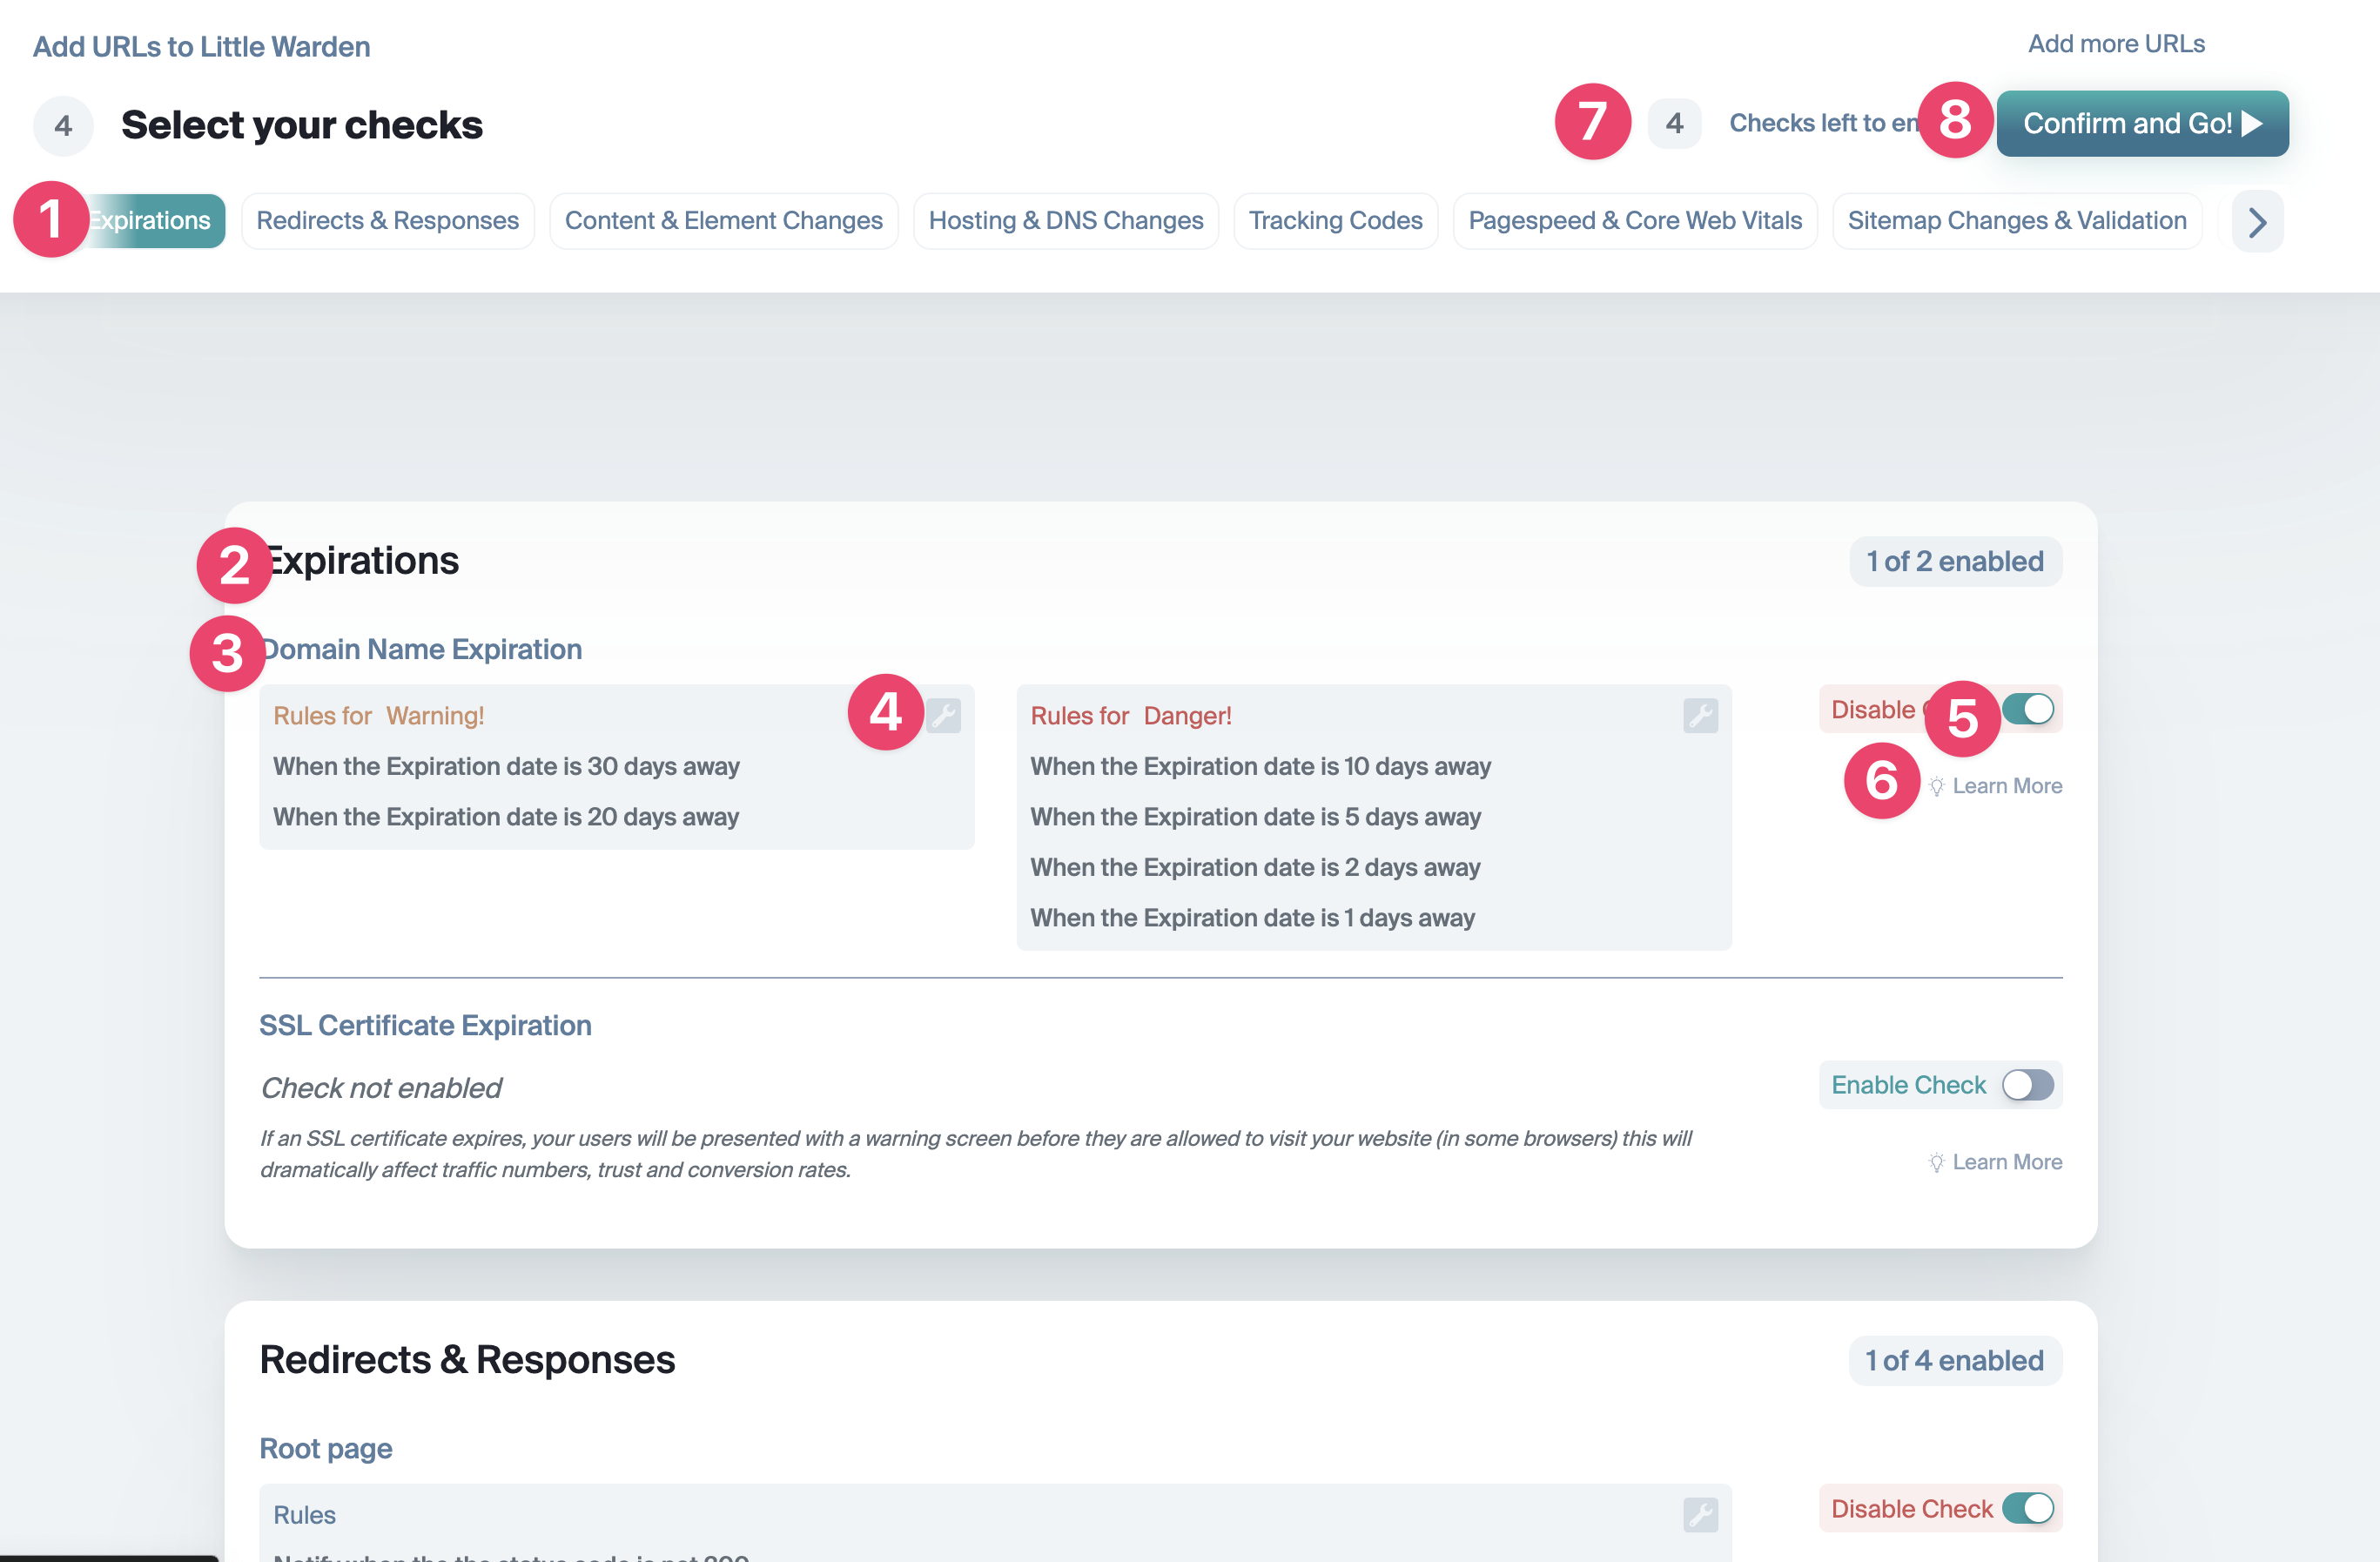Click 'Expiration date is 10 days away' rule
Screen dimensions: 2380x1562
[1260, 766]
